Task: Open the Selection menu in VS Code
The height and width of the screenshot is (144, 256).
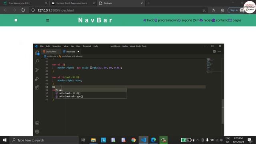Action: [57, 46]
